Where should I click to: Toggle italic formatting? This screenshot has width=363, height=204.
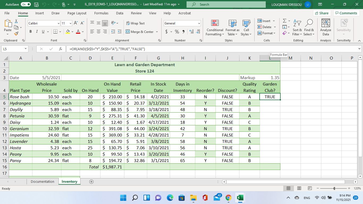[x=36, y=31]
